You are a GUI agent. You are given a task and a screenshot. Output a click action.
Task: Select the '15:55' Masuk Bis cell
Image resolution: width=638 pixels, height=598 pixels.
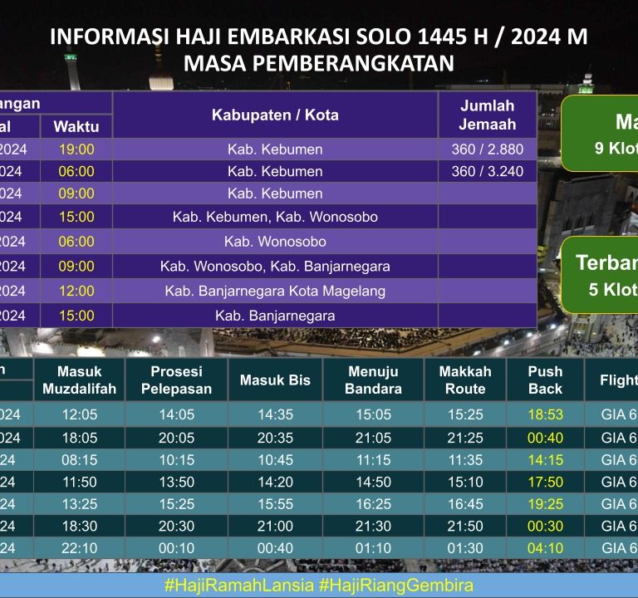[275, 503]
